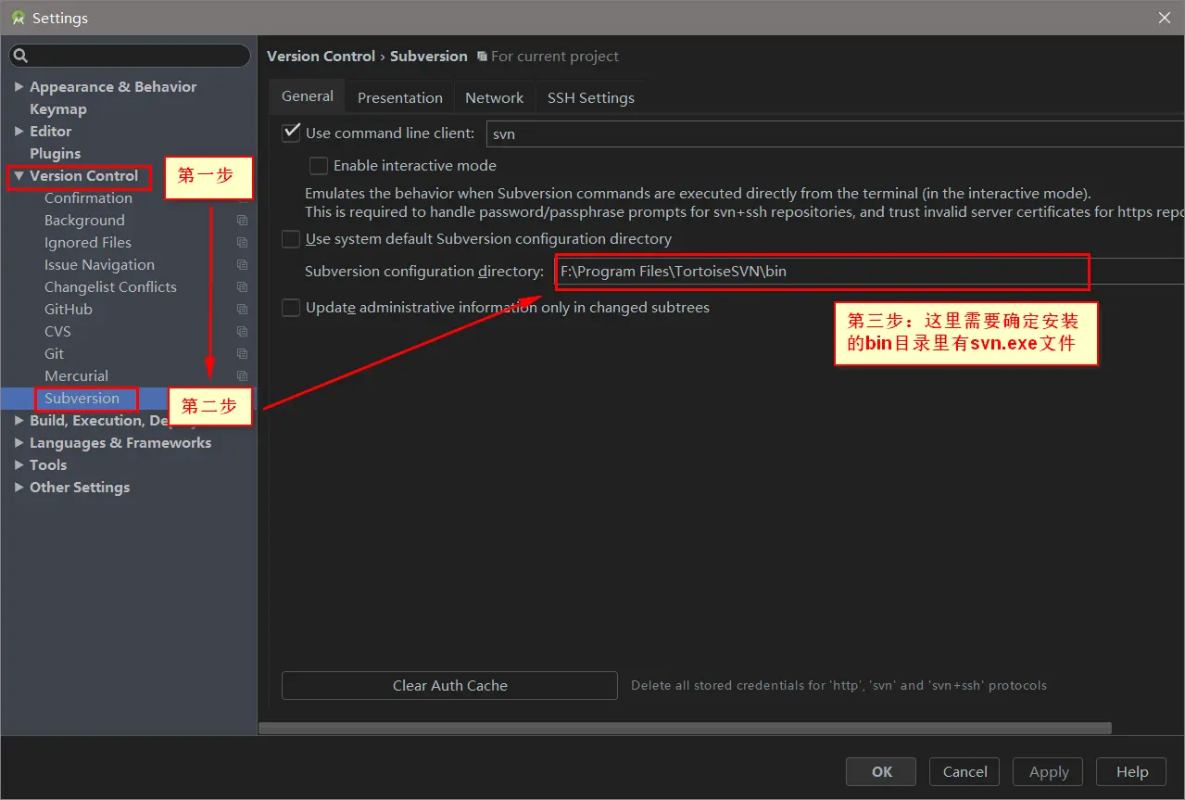The image size is (1185, 800).
Task: Expand Languages & Frameworks section
Action: point(19,443)
